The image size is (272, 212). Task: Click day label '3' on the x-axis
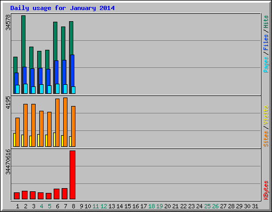(x=33, y=206)
